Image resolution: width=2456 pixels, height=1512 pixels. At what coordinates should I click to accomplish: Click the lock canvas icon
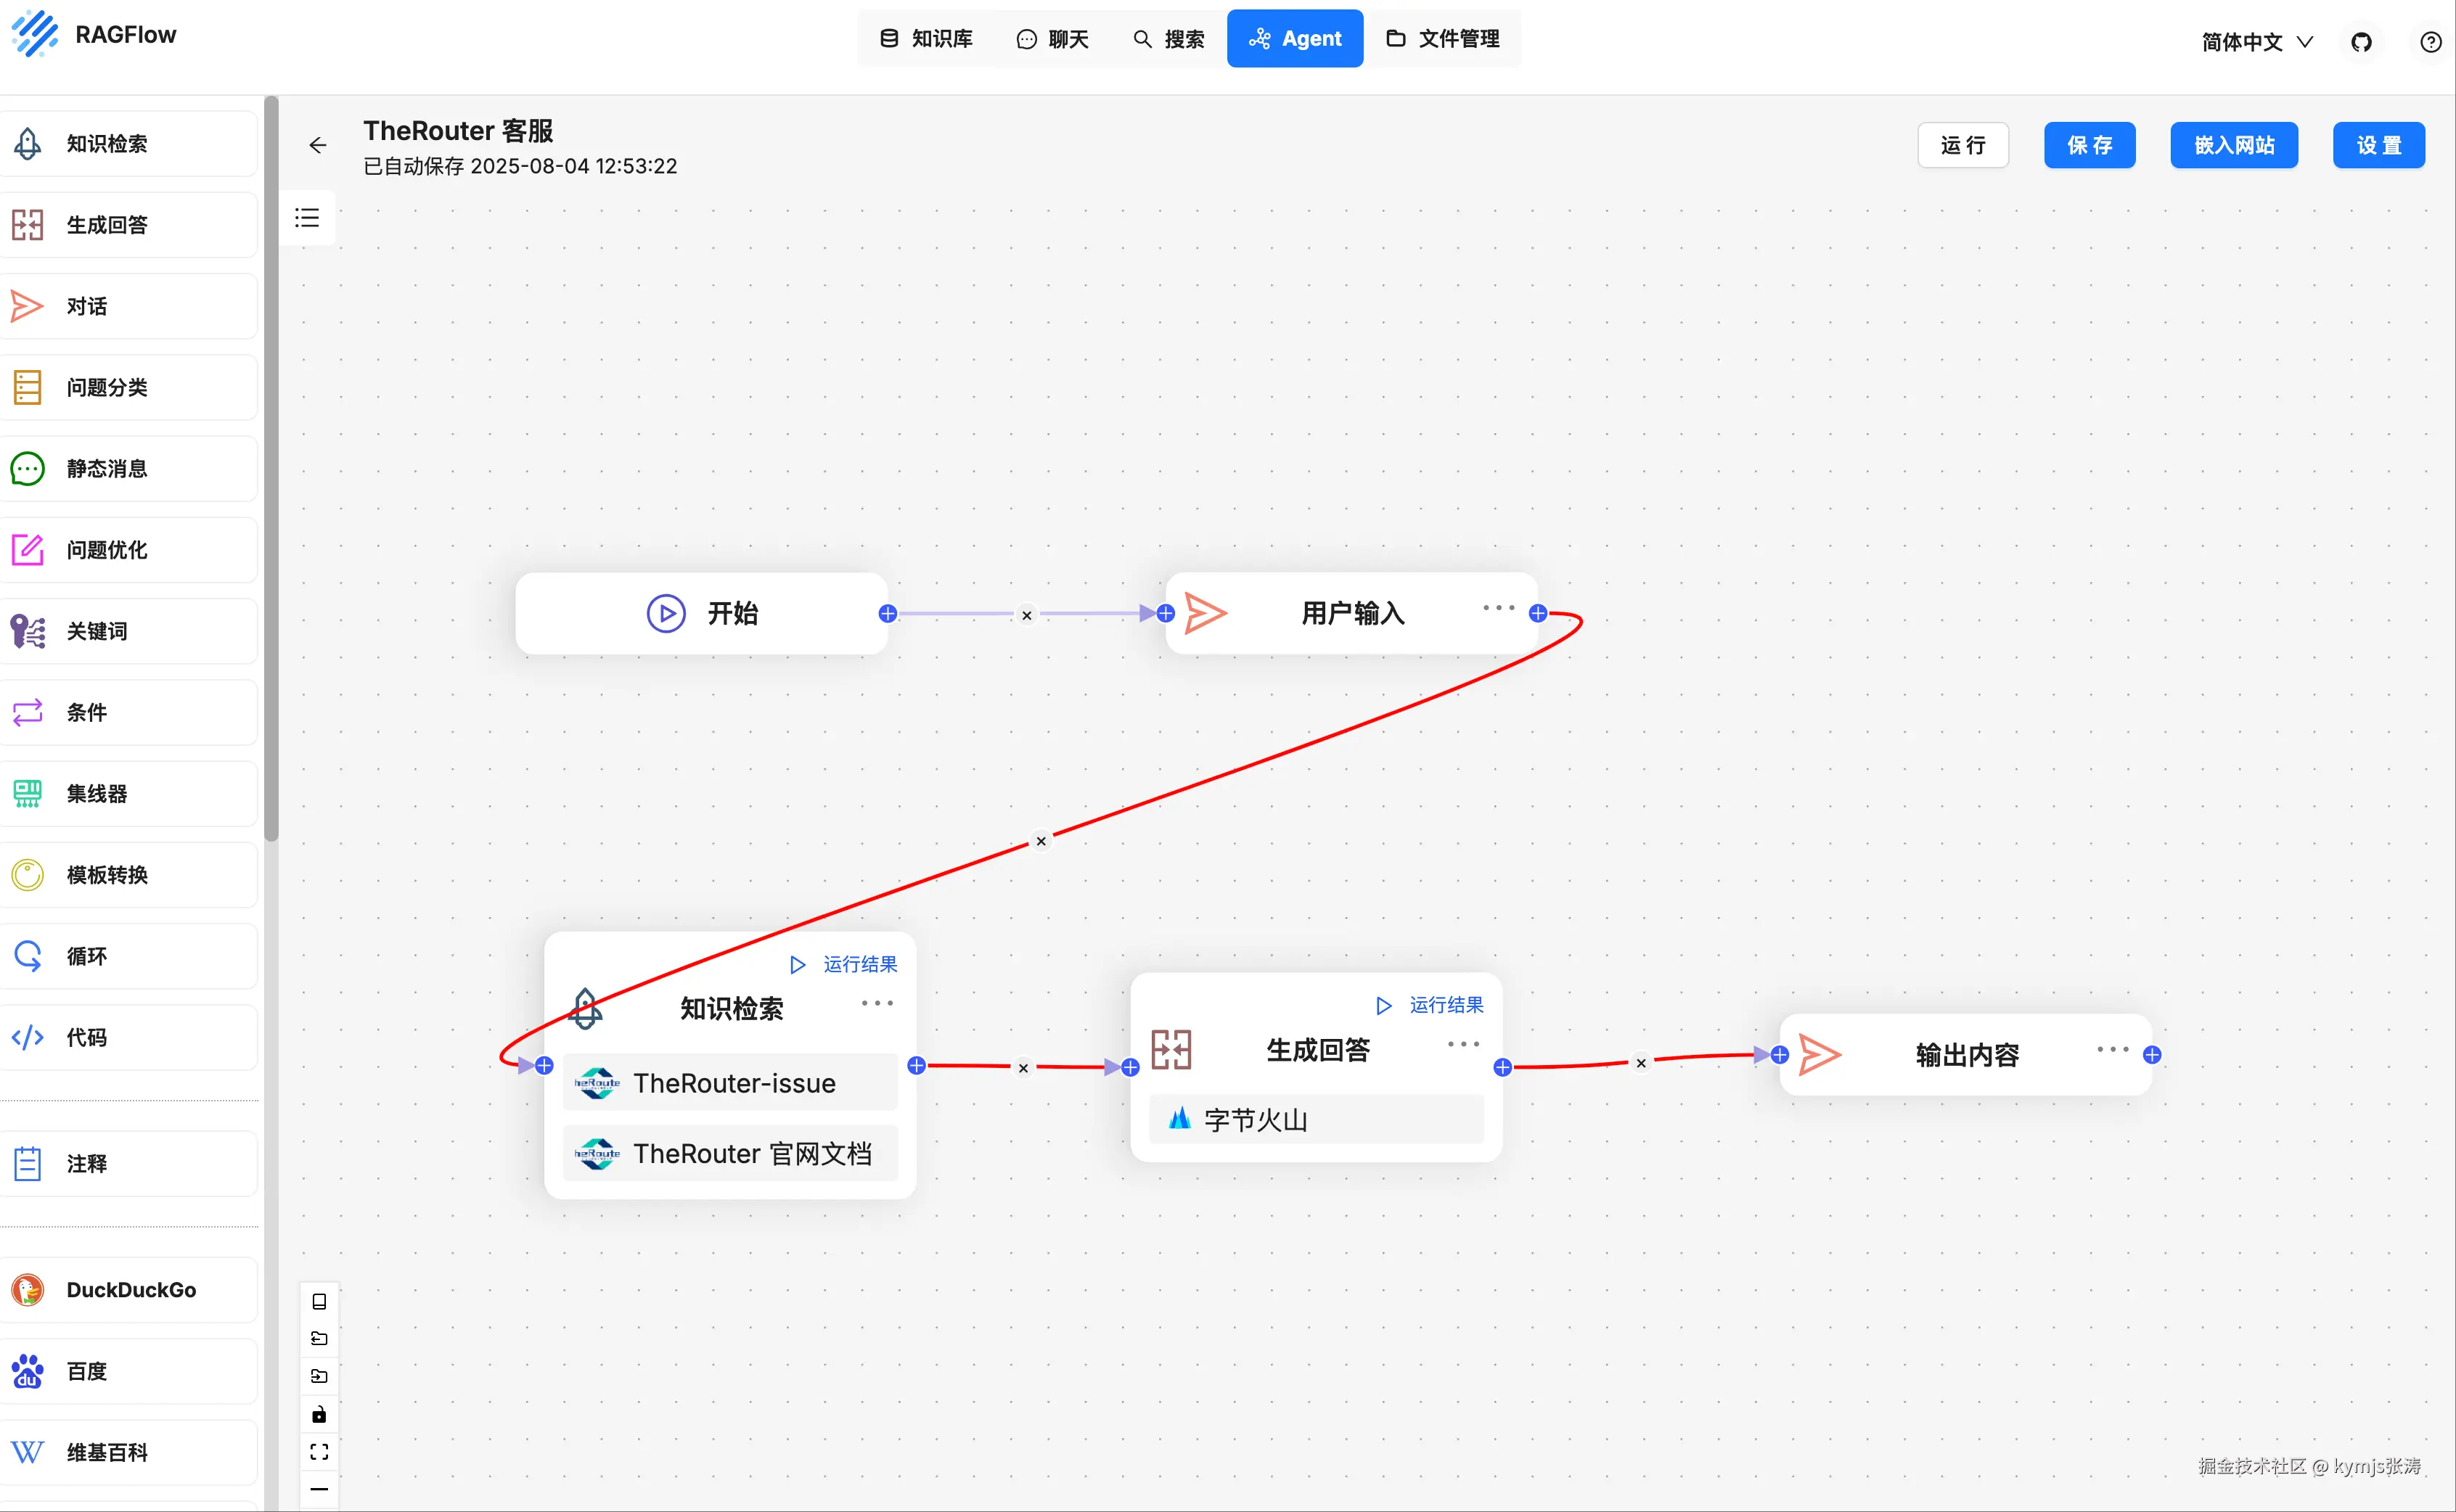click(319, 1414)
